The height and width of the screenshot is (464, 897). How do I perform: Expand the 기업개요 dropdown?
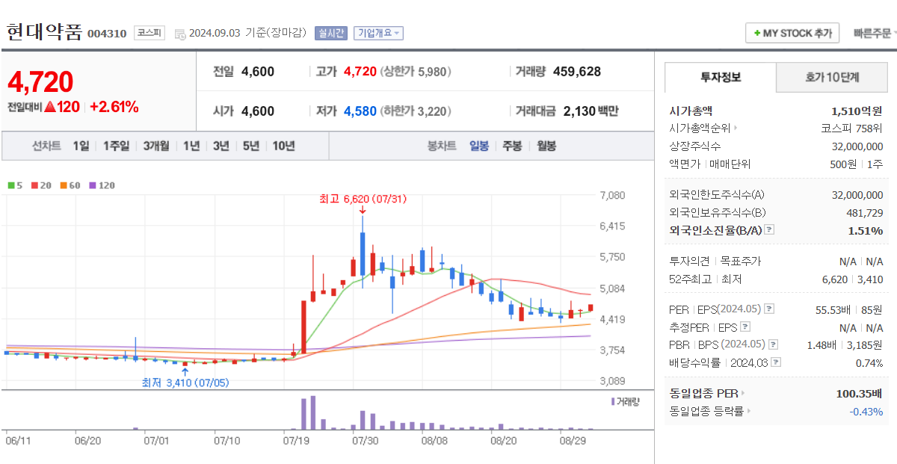[378, 33]
